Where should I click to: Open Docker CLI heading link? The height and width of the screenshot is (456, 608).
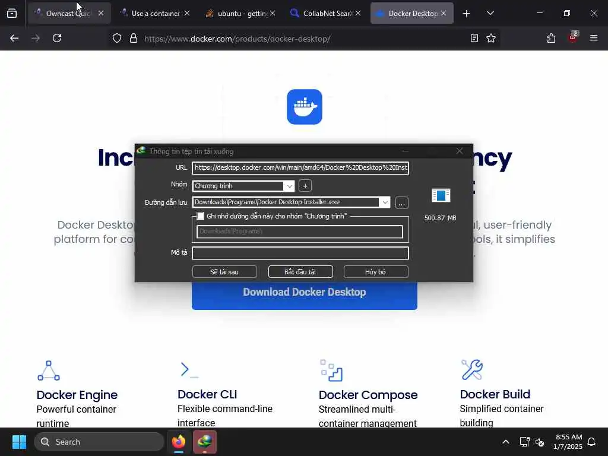click(x=207, y=394)
